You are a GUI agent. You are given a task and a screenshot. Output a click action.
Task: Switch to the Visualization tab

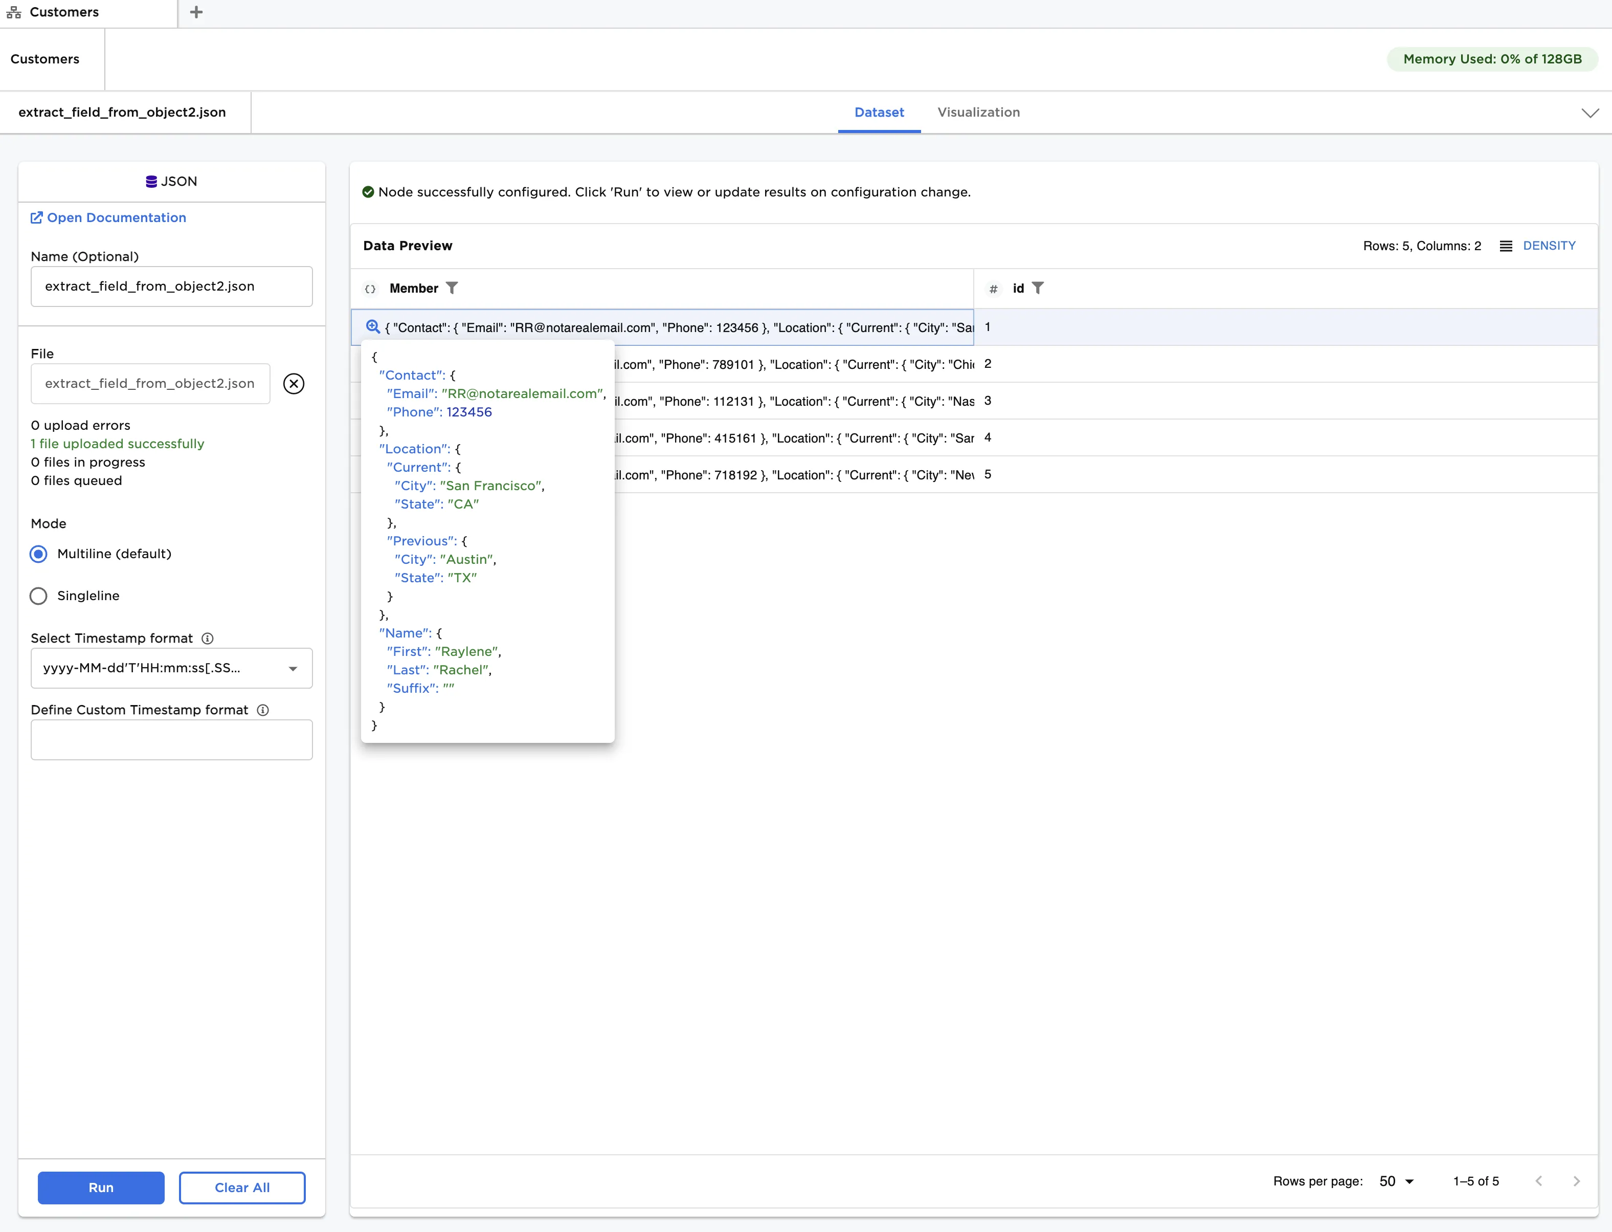[x=978, y=112]
